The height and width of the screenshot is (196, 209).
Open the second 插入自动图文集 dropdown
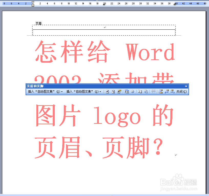[100, 91]
